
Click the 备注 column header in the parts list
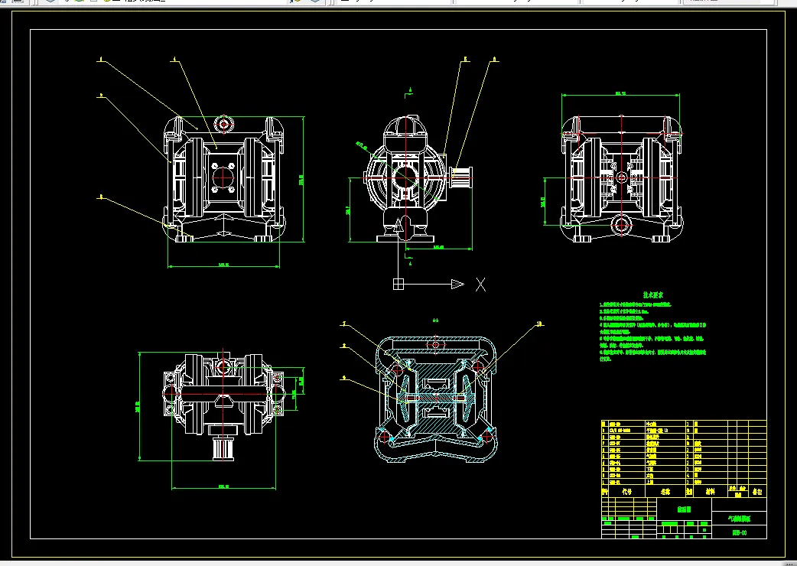757,492
